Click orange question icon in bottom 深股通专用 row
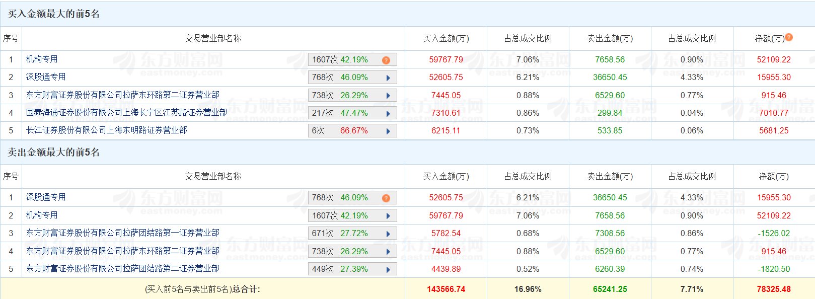The height and width of the screenshot is (299, 815). 386,198
